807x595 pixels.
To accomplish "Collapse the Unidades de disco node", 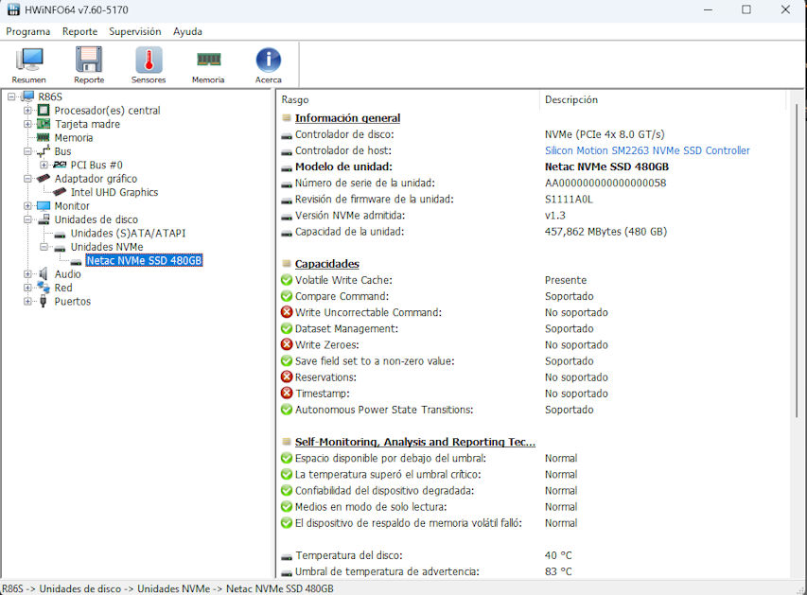I will 27,219.
